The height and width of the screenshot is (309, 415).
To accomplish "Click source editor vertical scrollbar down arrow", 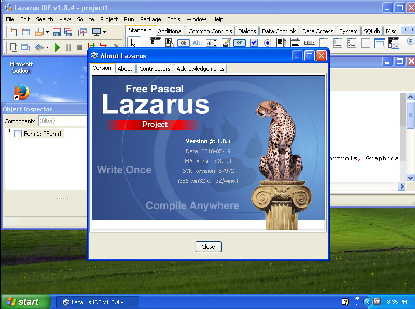I will [x=410, y=178].
